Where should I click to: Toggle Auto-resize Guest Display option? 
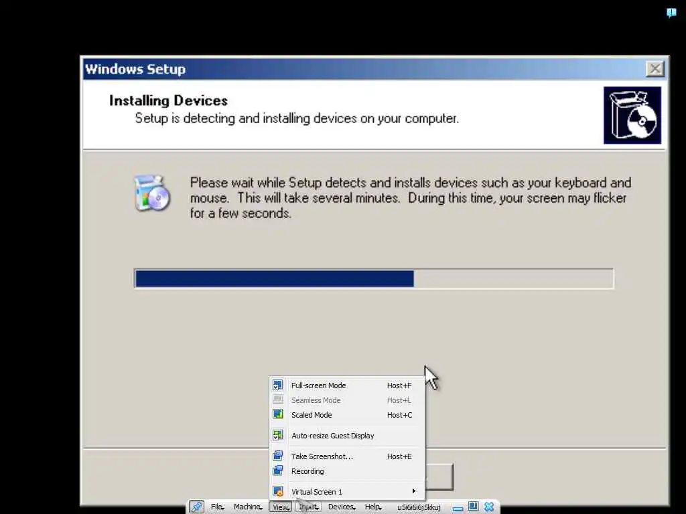(x=347, y=436)
